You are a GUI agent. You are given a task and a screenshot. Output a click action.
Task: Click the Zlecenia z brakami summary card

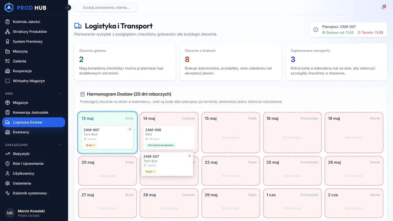coord(231,62)
